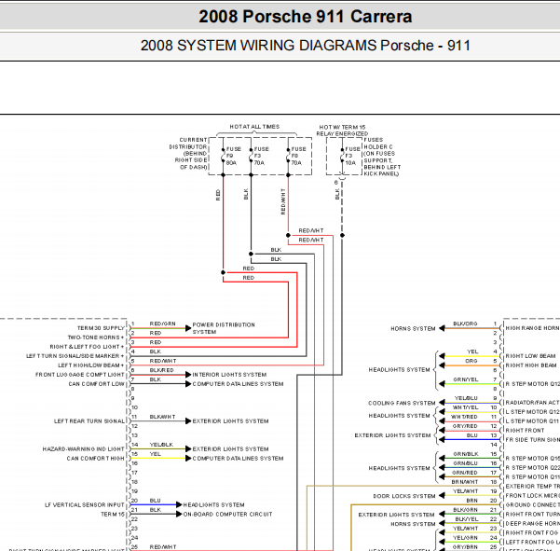Select the "CAN COMFORT HIGH" label

point(95,458)
